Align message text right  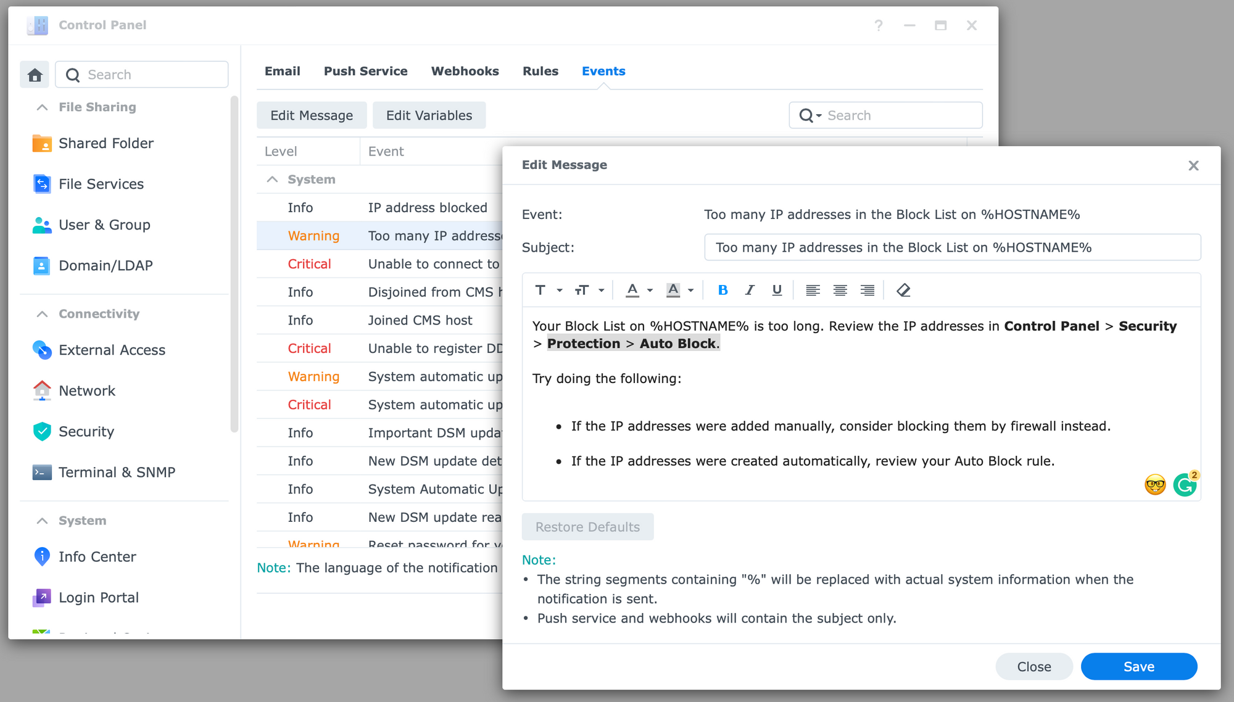pyautogui.click(x=867, y=290)
